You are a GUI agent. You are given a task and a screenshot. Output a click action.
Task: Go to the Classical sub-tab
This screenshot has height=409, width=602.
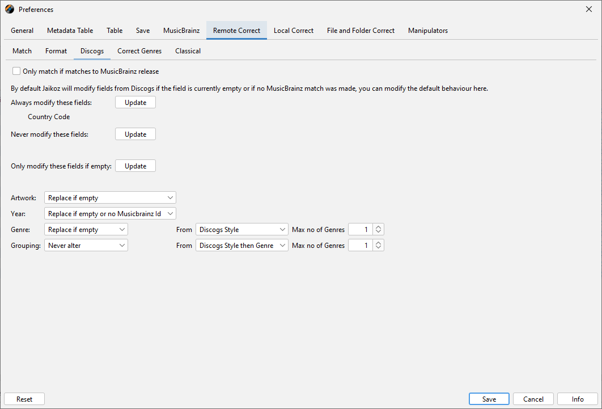[188, 51]
